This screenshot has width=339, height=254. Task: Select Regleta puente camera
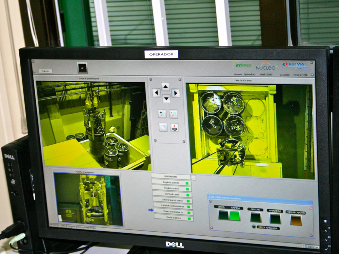pos(172,183)
